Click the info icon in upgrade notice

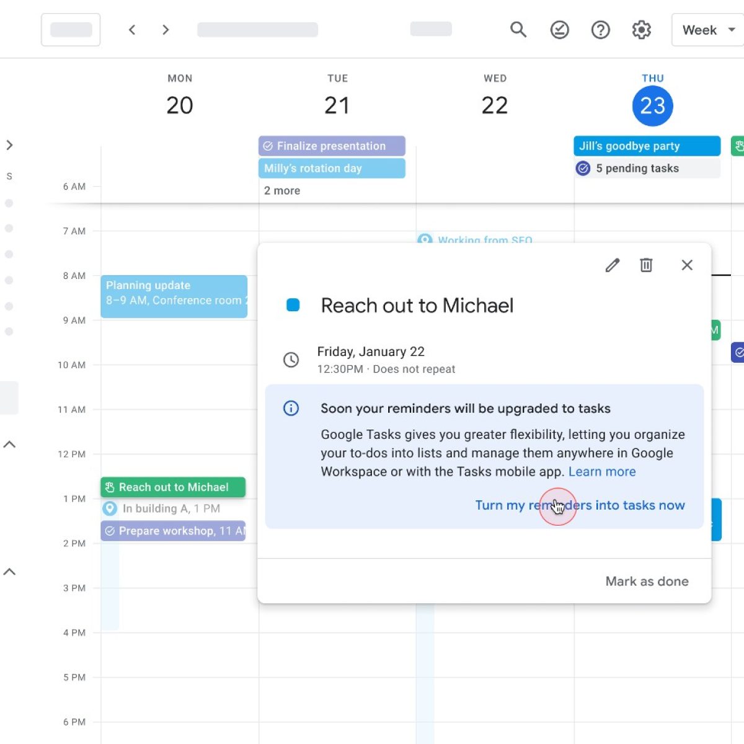point(291,408)
